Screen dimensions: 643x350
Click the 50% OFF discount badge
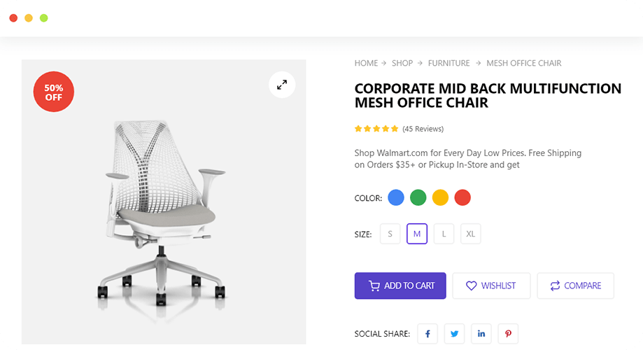(54, 92)
